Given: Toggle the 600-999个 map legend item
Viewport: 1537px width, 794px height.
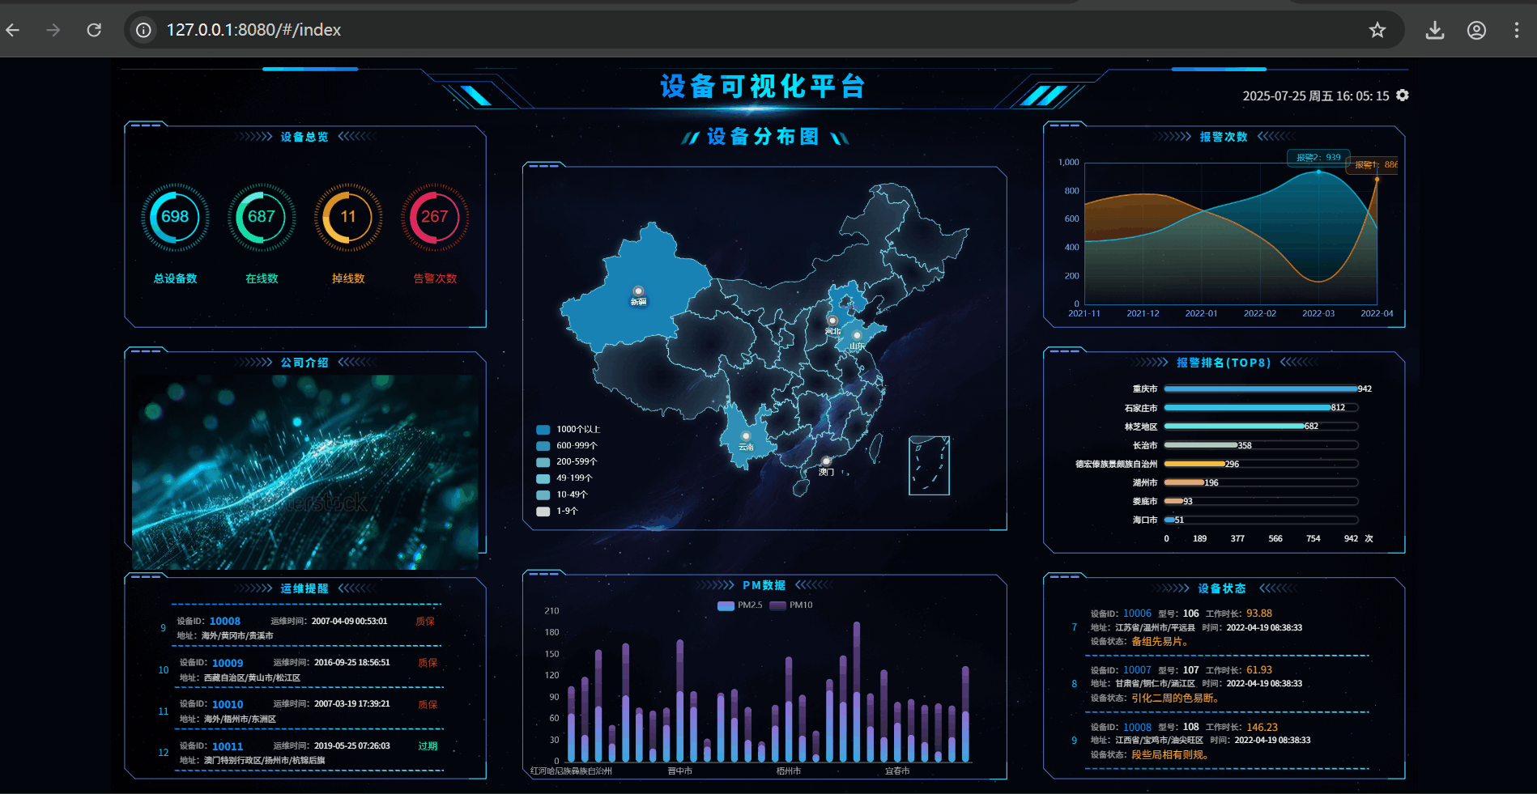Looking at the screenshot, I should click(x=567, y=446).
